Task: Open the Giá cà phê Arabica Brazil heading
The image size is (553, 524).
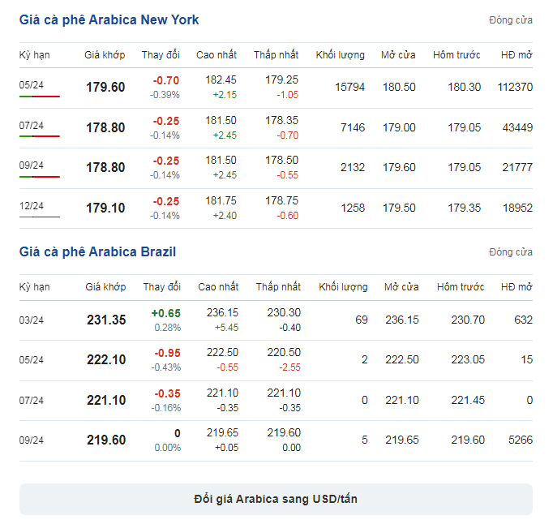Action: tap(97, 251)
